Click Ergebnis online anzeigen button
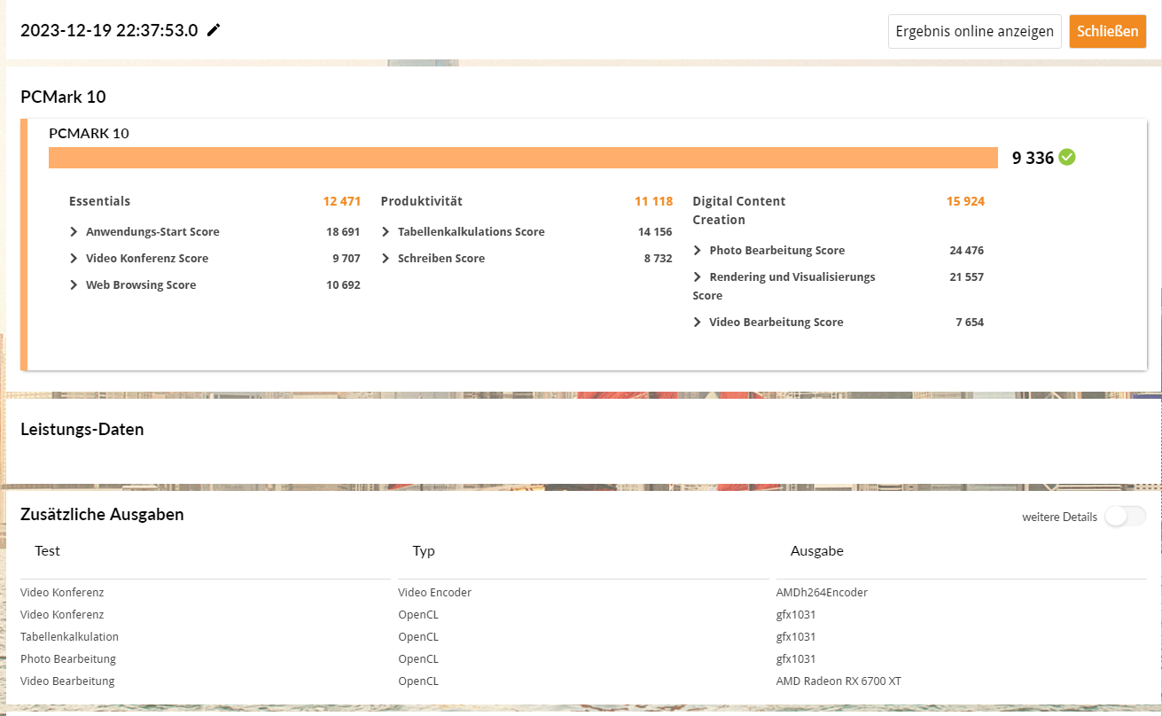The width and height of the screenshot is (1162, 716). point(975,31)
